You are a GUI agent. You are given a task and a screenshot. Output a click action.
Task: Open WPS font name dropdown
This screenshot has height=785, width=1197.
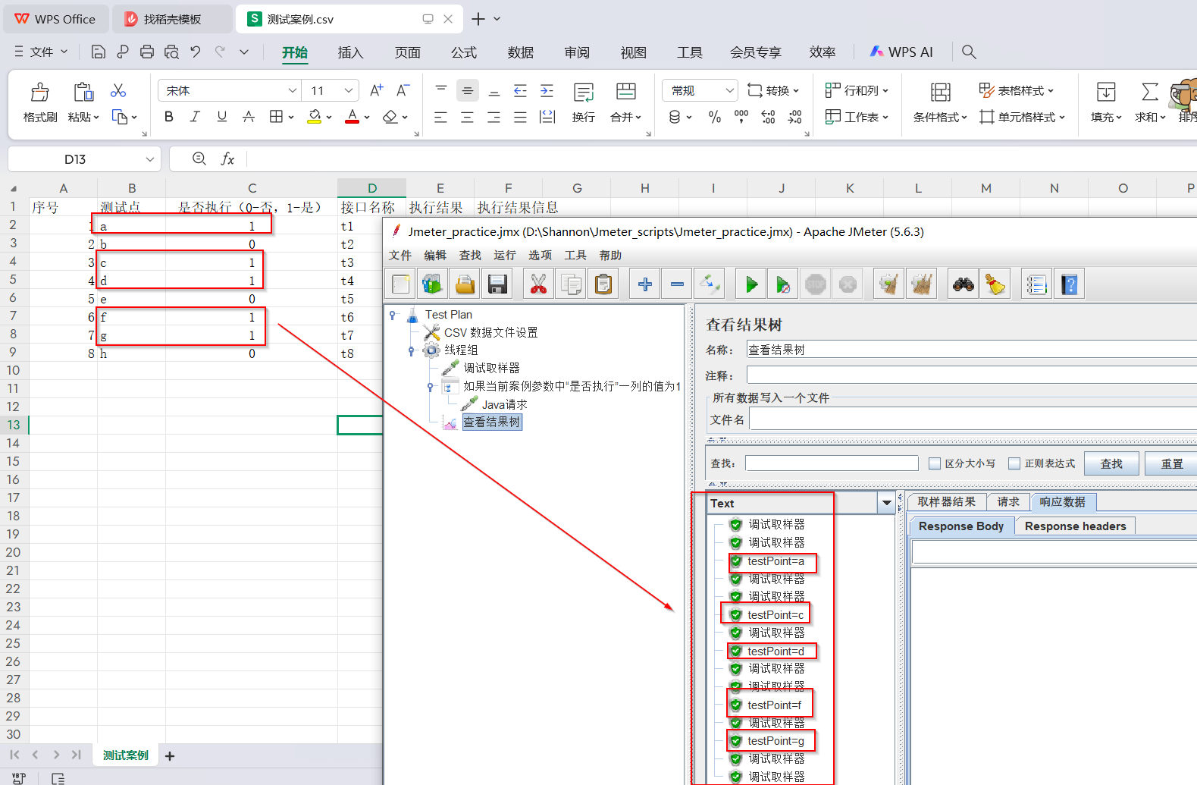pos(293,90)
